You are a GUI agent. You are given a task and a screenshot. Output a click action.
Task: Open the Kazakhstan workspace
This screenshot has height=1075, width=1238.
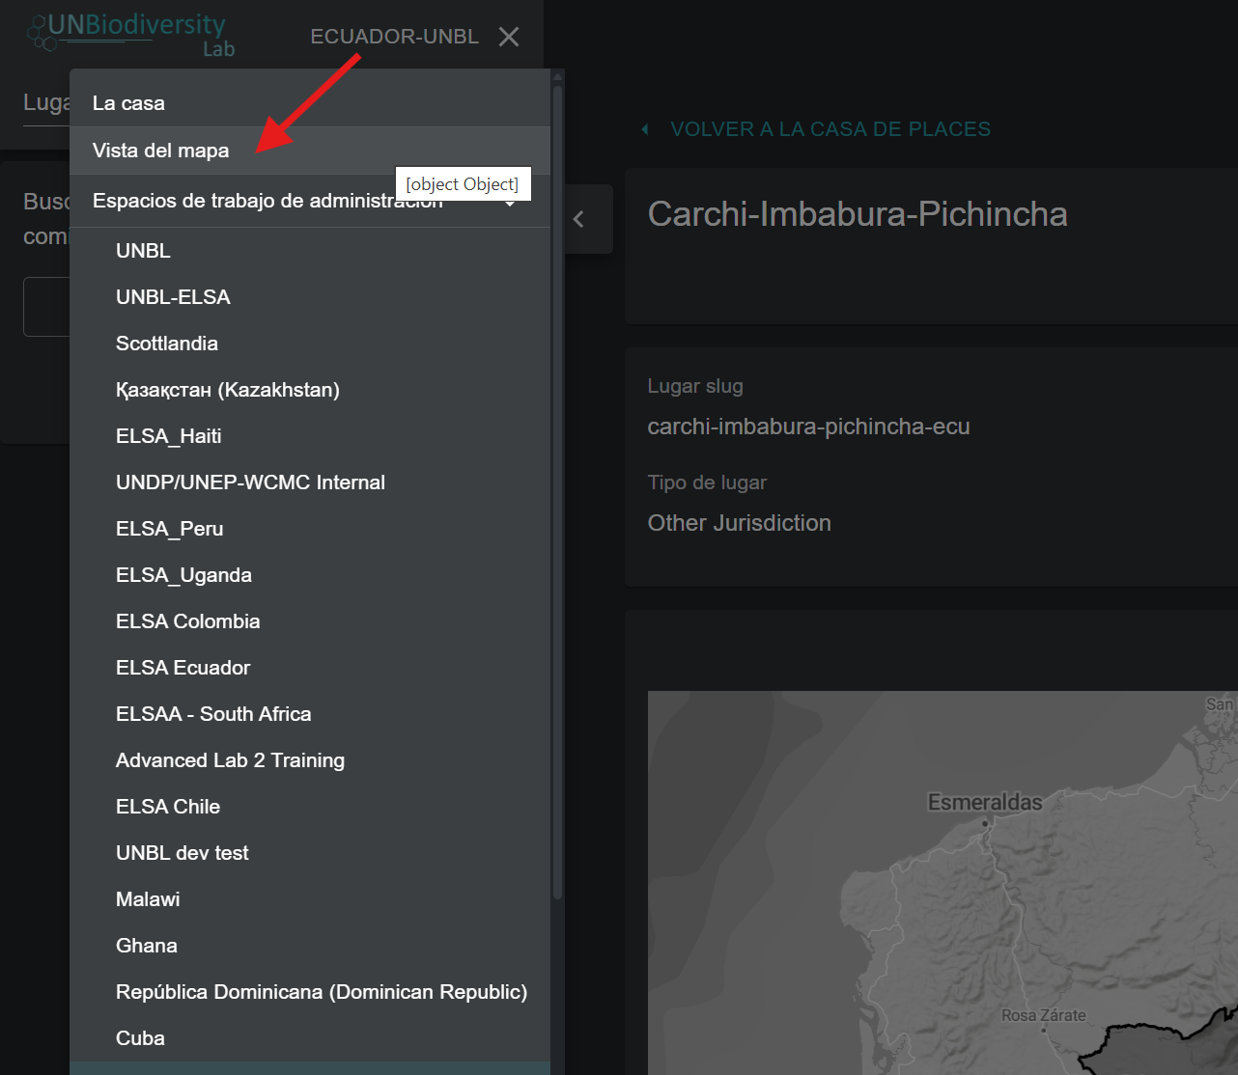coord(227,390)
